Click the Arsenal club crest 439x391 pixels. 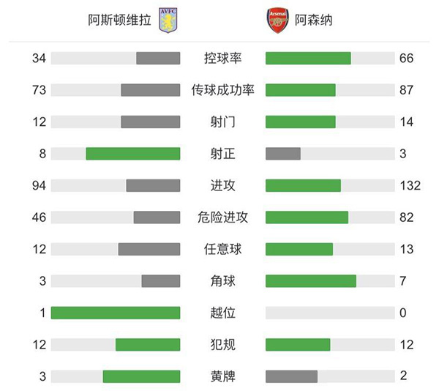point(277,21)
